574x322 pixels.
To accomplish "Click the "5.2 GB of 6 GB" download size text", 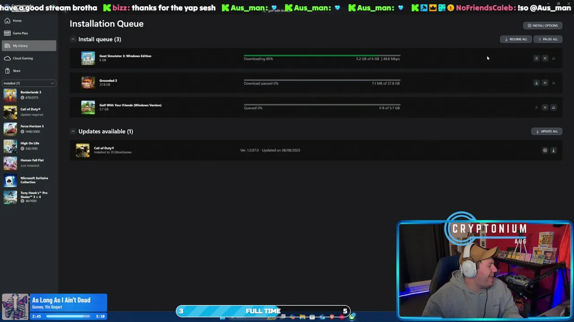I will [x=367, y=59].
